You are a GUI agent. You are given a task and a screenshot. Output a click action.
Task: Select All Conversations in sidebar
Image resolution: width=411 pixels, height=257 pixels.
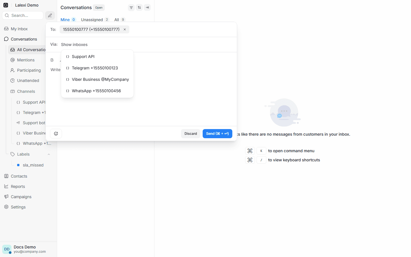pos(27,50)
